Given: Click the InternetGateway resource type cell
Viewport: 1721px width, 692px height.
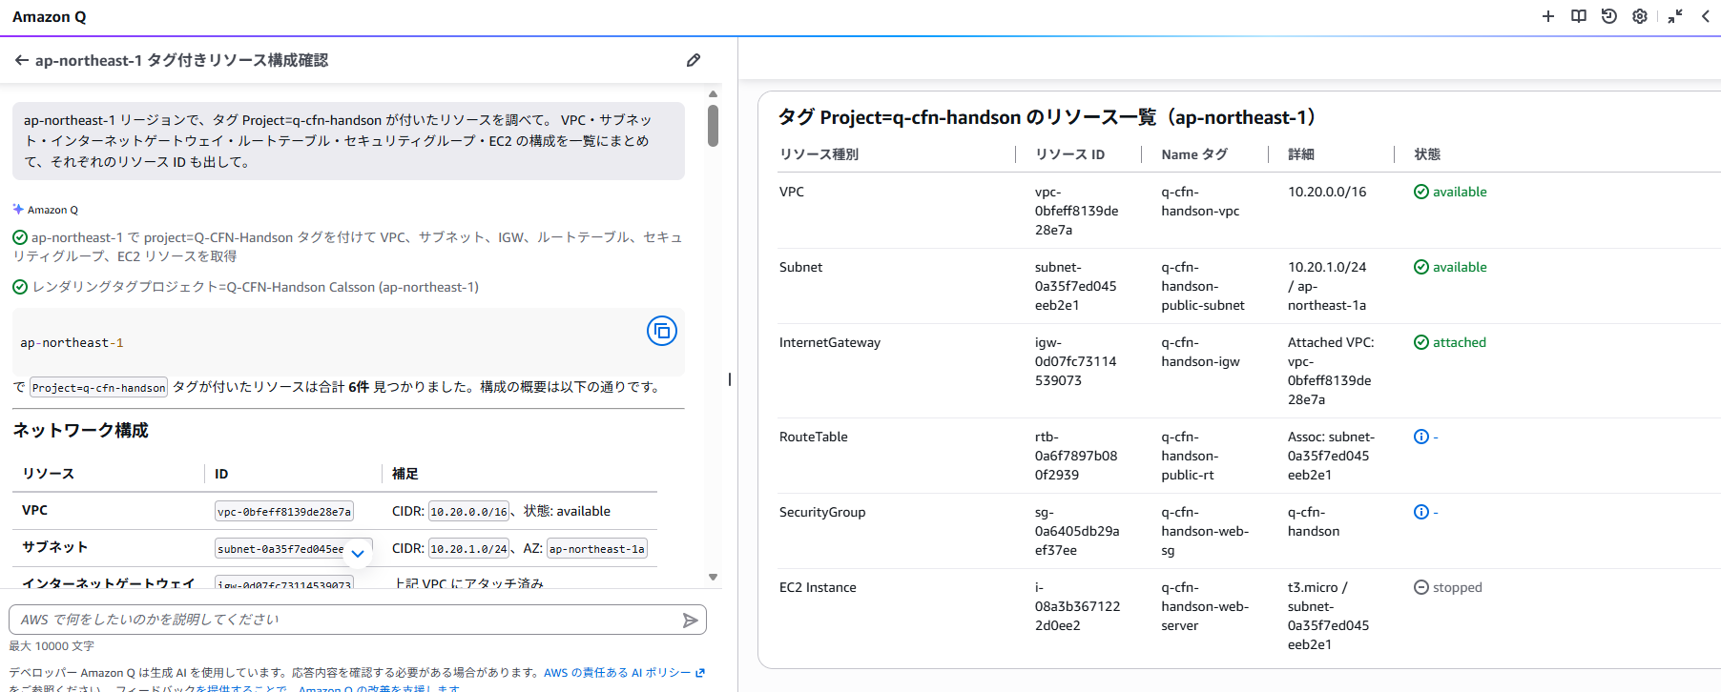Looking at the screenshot, I should click(830, 342).
